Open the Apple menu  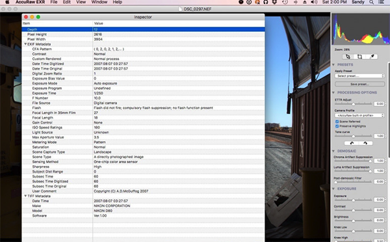click(7, 2)
